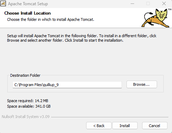Click into the Destination Folder path field

coord(67,85)
